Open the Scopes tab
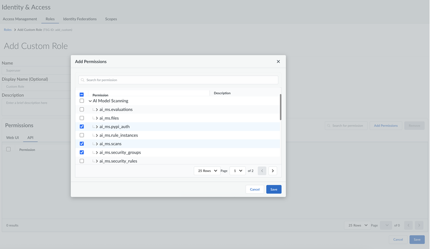Screen dimensions: 430x249 (x=111, y=19)
